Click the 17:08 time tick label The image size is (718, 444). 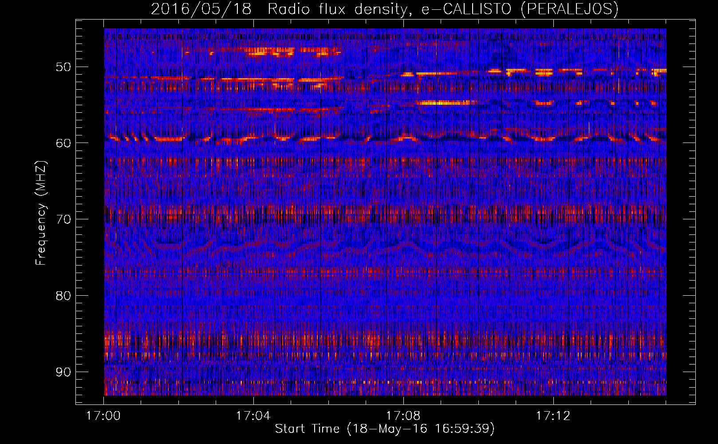[x=403, y=416]
